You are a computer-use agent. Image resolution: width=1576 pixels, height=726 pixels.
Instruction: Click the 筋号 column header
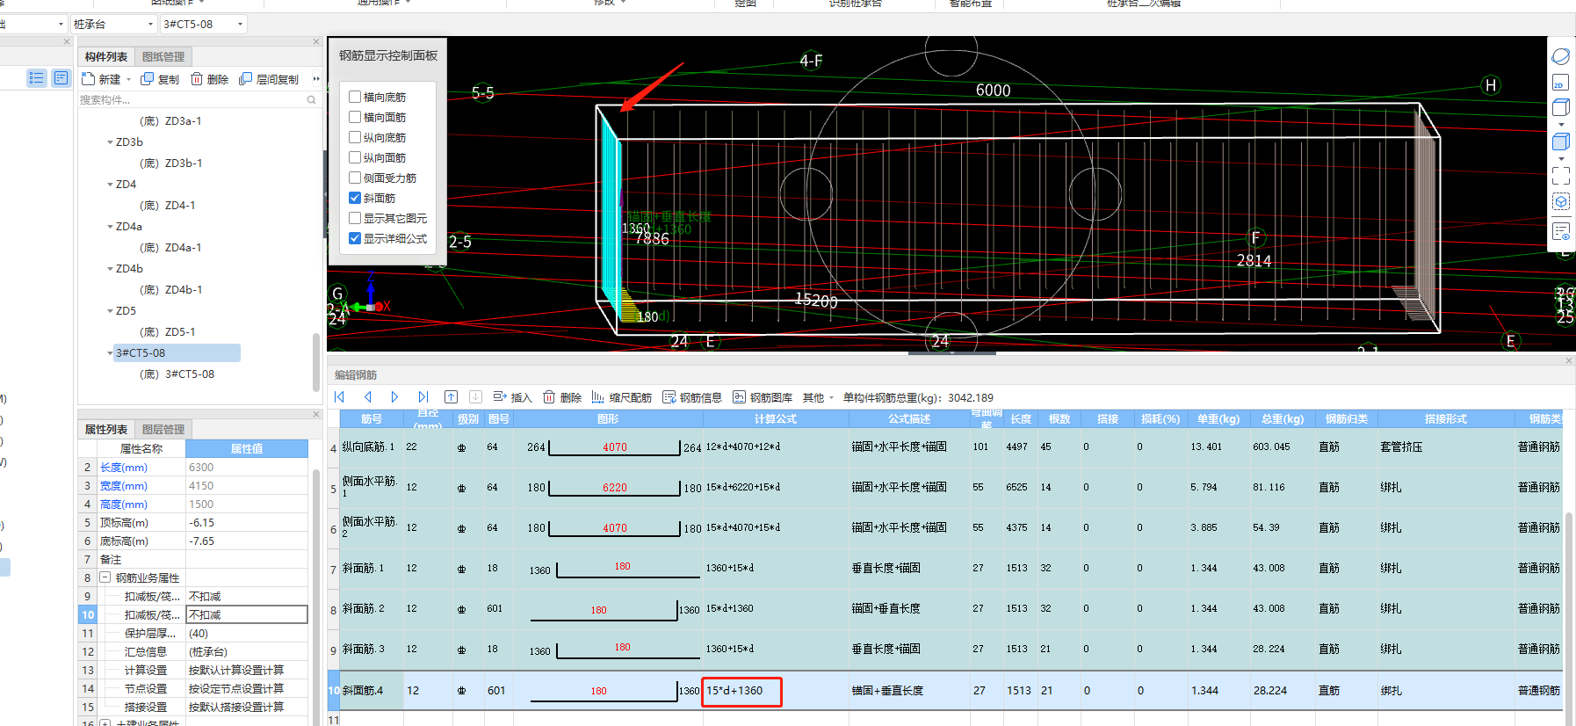coord(371,419)
